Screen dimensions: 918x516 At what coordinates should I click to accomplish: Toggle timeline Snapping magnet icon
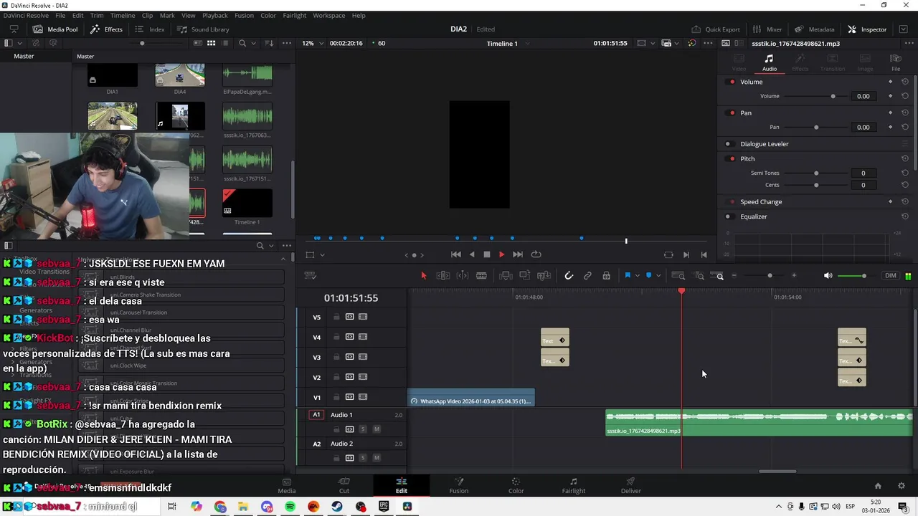pos(569,276)
